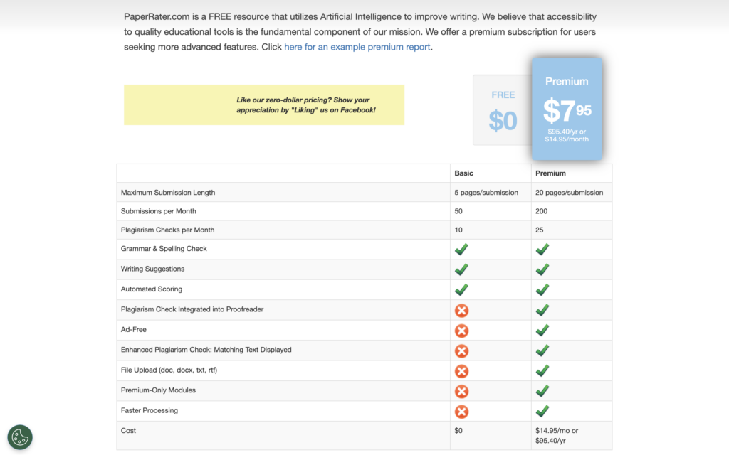Click the red X for Ad-Free in Basic
This screenshot has height=455, width=729.
461,330
